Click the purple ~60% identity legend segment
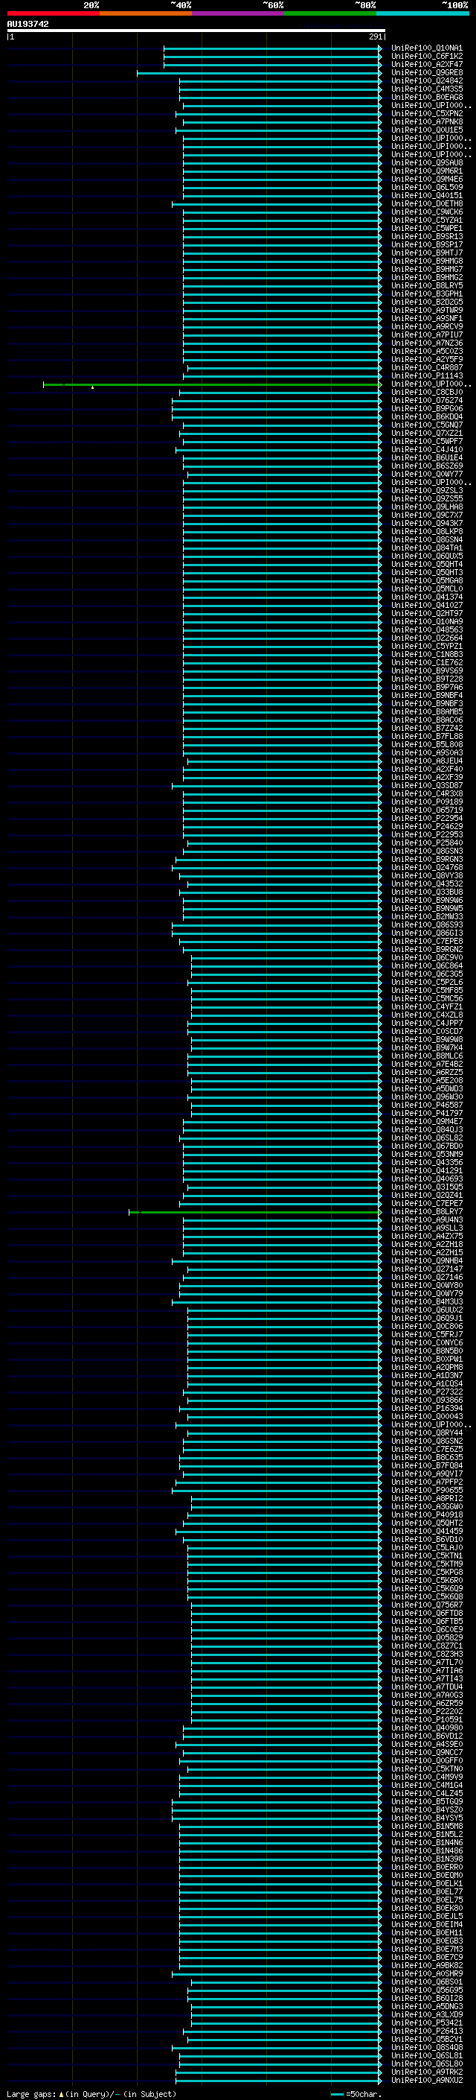 (x=239, y=13)
